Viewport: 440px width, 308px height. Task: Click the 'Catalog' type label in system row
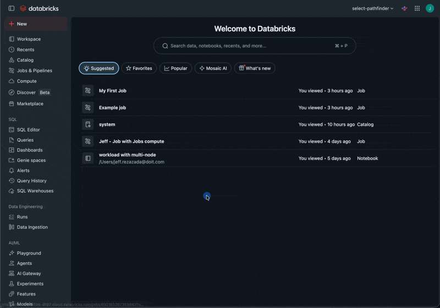point(365,124)
